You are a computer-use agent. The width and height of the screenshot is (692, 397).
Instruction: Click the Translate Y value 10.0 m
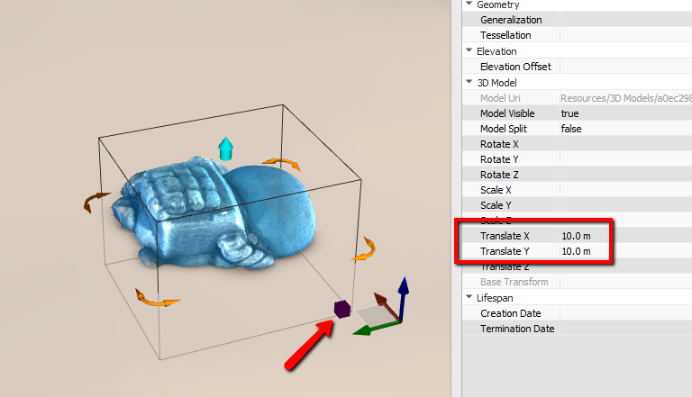tap(576, 251)
